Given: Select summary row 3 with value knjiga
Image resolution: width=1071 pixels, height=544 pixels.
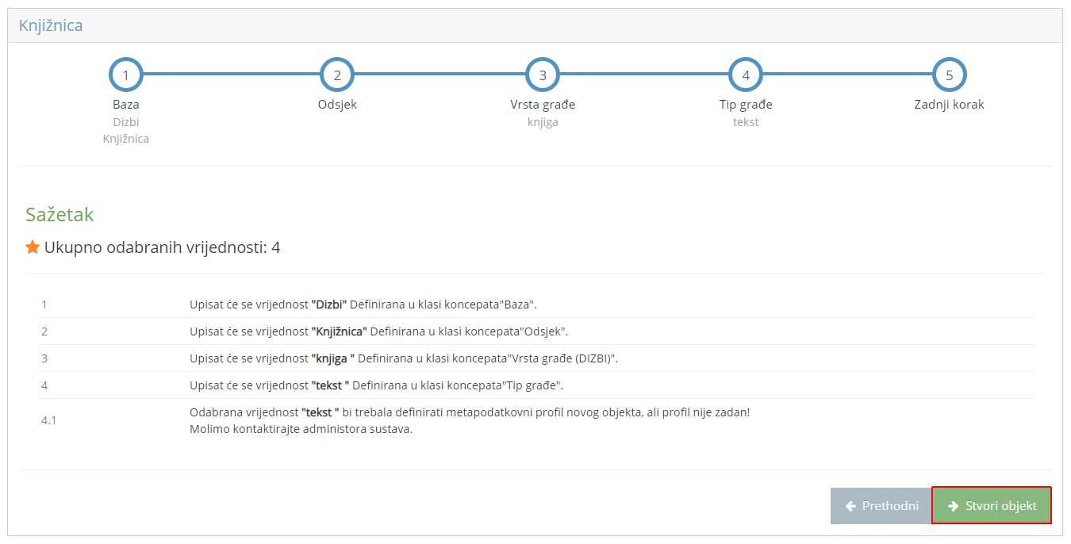Looking at the screenshot, I should (403, 358).
